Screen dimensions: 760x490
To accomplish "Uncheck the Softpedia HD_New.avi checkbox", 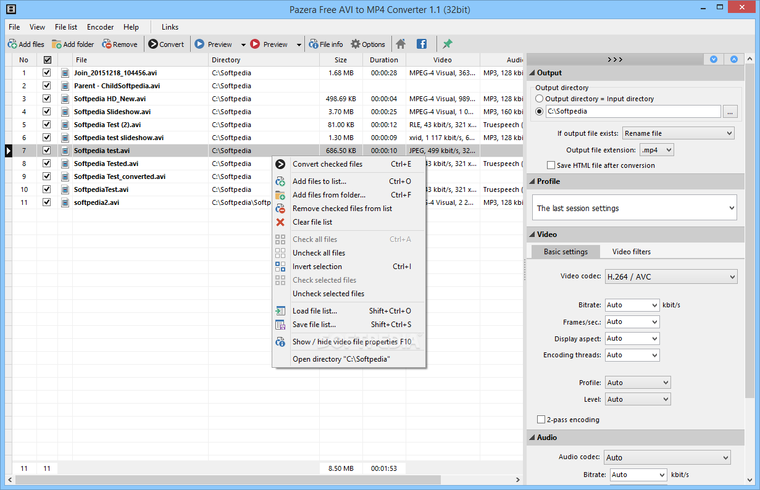I will (x=46, y=99).
